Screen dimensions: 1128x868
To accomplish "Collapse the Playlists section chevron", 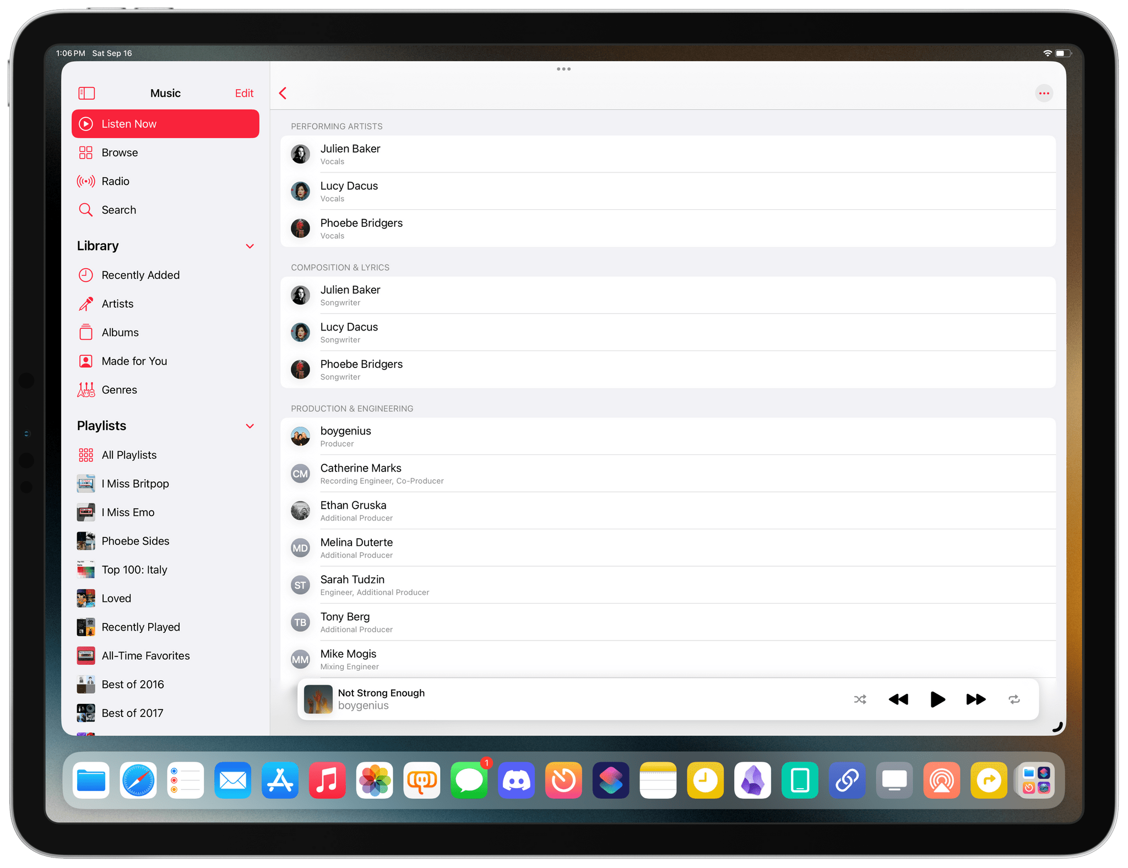I will (250, 426).
